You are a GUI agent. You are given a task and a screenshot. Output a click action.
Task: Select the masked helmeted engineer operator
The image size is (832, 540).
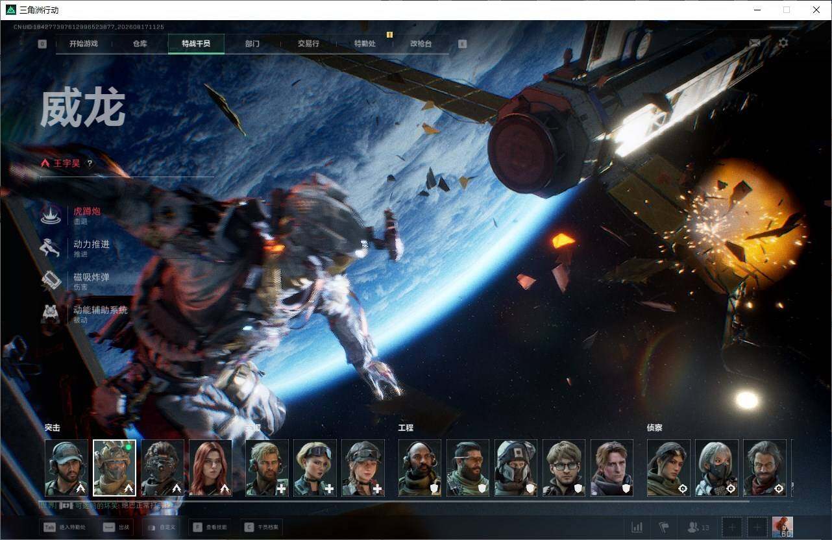(516, 468)
